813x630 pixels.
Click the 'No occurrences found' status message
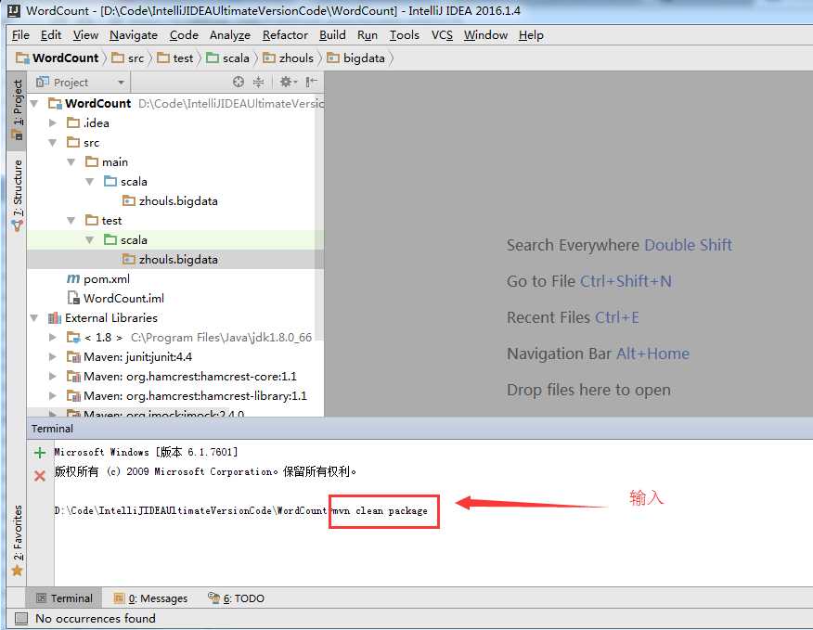point(96,618)
